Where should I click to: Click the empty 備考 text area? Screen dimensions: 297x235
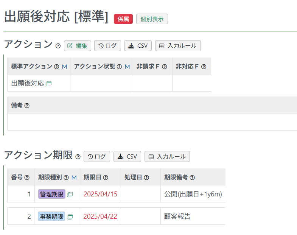(x=151, y=122)
